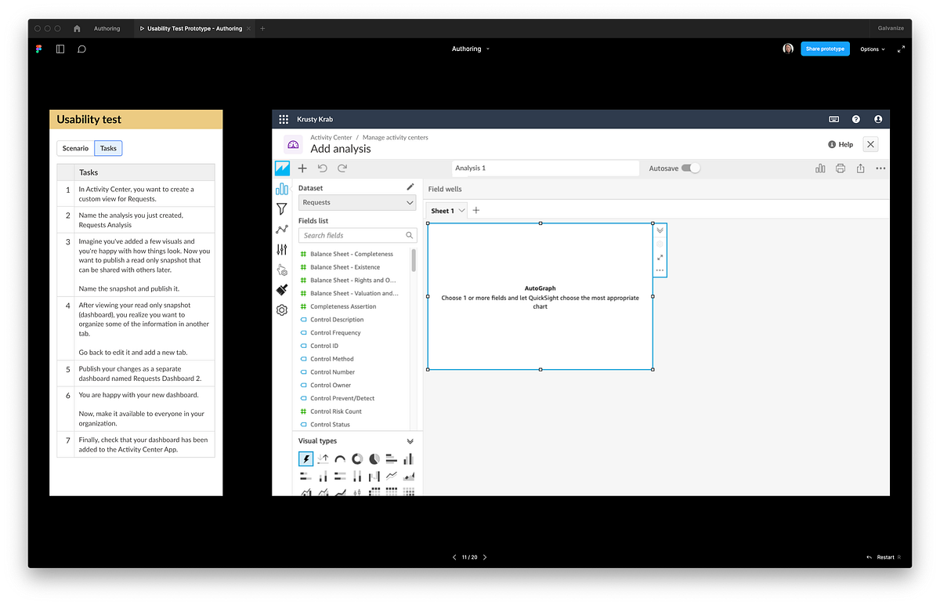Open the Settings gear sidebar icon
The image size is (940, 605).
coord(282,310)
